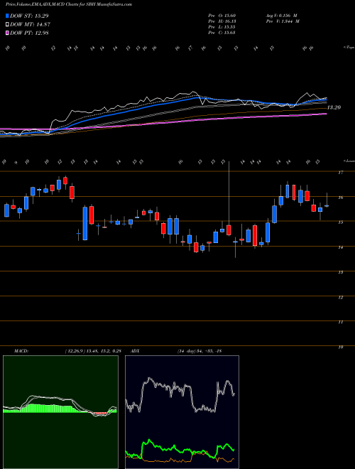Click the 16 price axis label

pyautogui.click(x=341, y=198)
